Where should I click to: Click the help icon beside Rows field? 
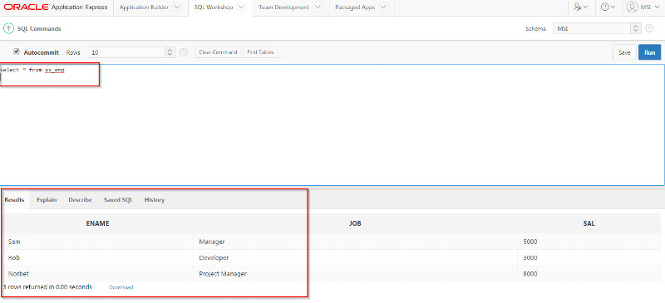click(x=183, y=52)
